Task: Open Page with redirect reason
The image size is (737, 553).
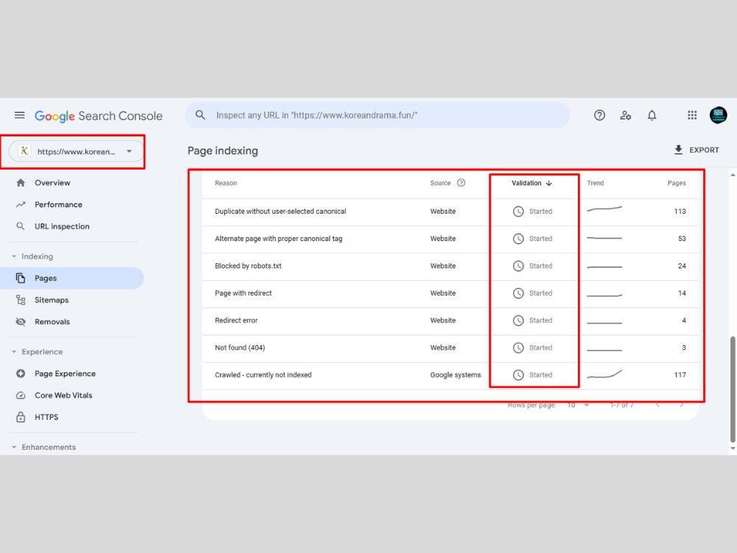Action: coord(243,293)
